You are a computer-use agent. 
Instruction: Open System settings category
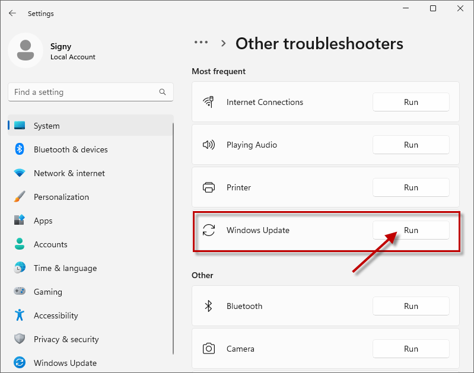[91, 126]
